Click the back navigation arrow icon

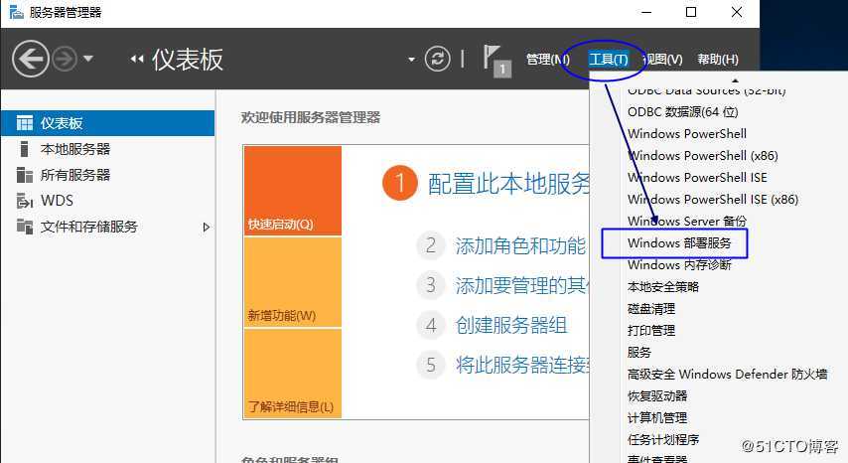pyautogui.click(x=30, y=60)
